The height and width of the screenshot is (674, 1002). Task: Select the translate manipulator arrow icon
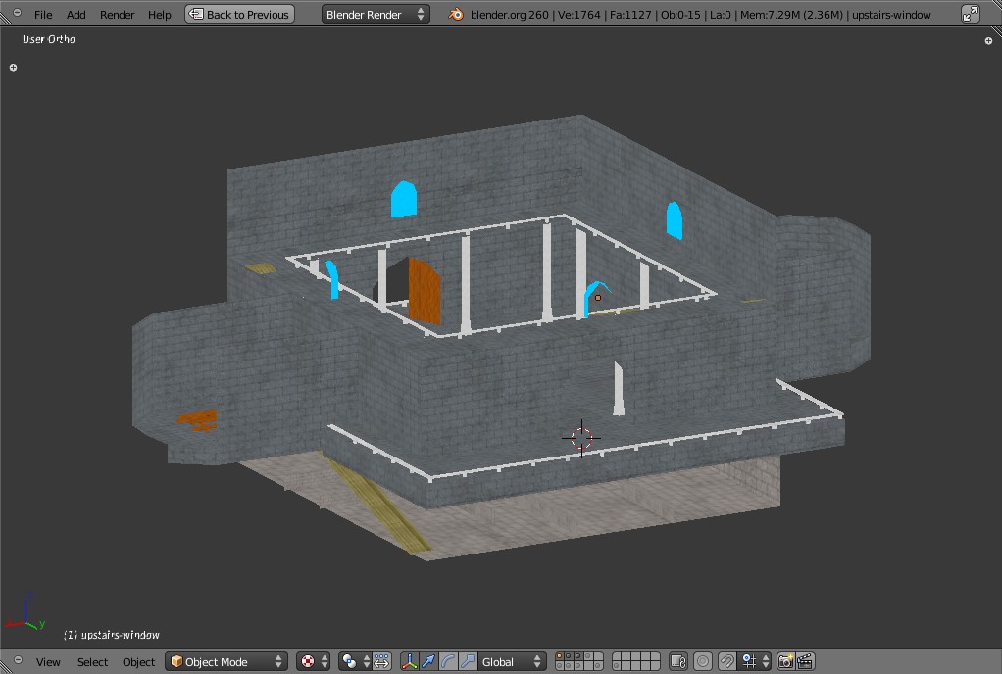[428, 662]
